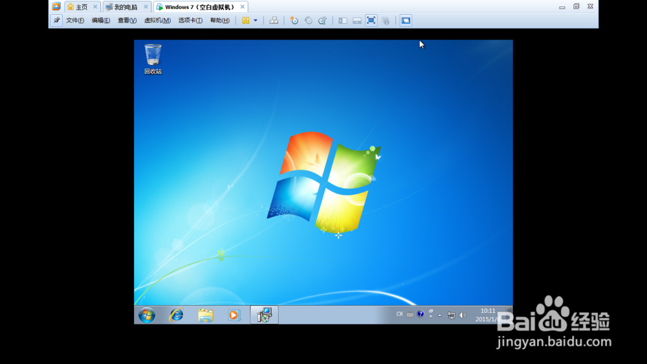Click the VMware Workstation logo icon
The image size is (647, 364).
[x=56, y=6]
